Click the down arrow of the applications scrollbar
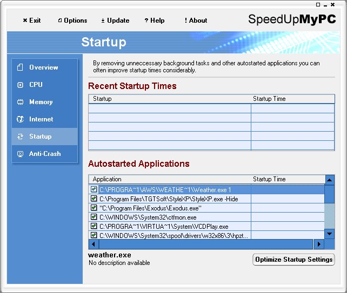This screenshot has width=347, height=293. tap(329, 234)
